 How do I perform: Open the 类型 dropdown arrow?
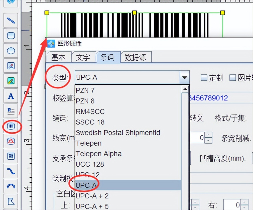coord(185,78)
